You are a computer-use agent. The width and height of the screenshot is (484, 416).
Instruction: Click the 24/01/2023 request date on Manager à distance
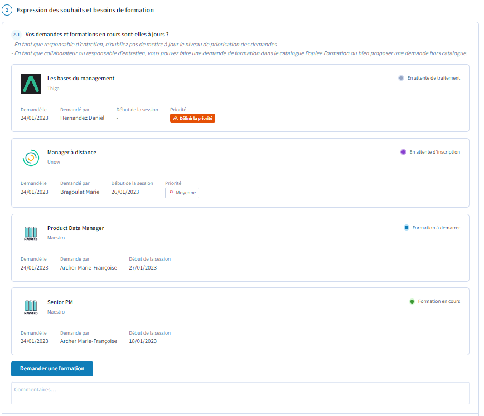click(35, 192)
